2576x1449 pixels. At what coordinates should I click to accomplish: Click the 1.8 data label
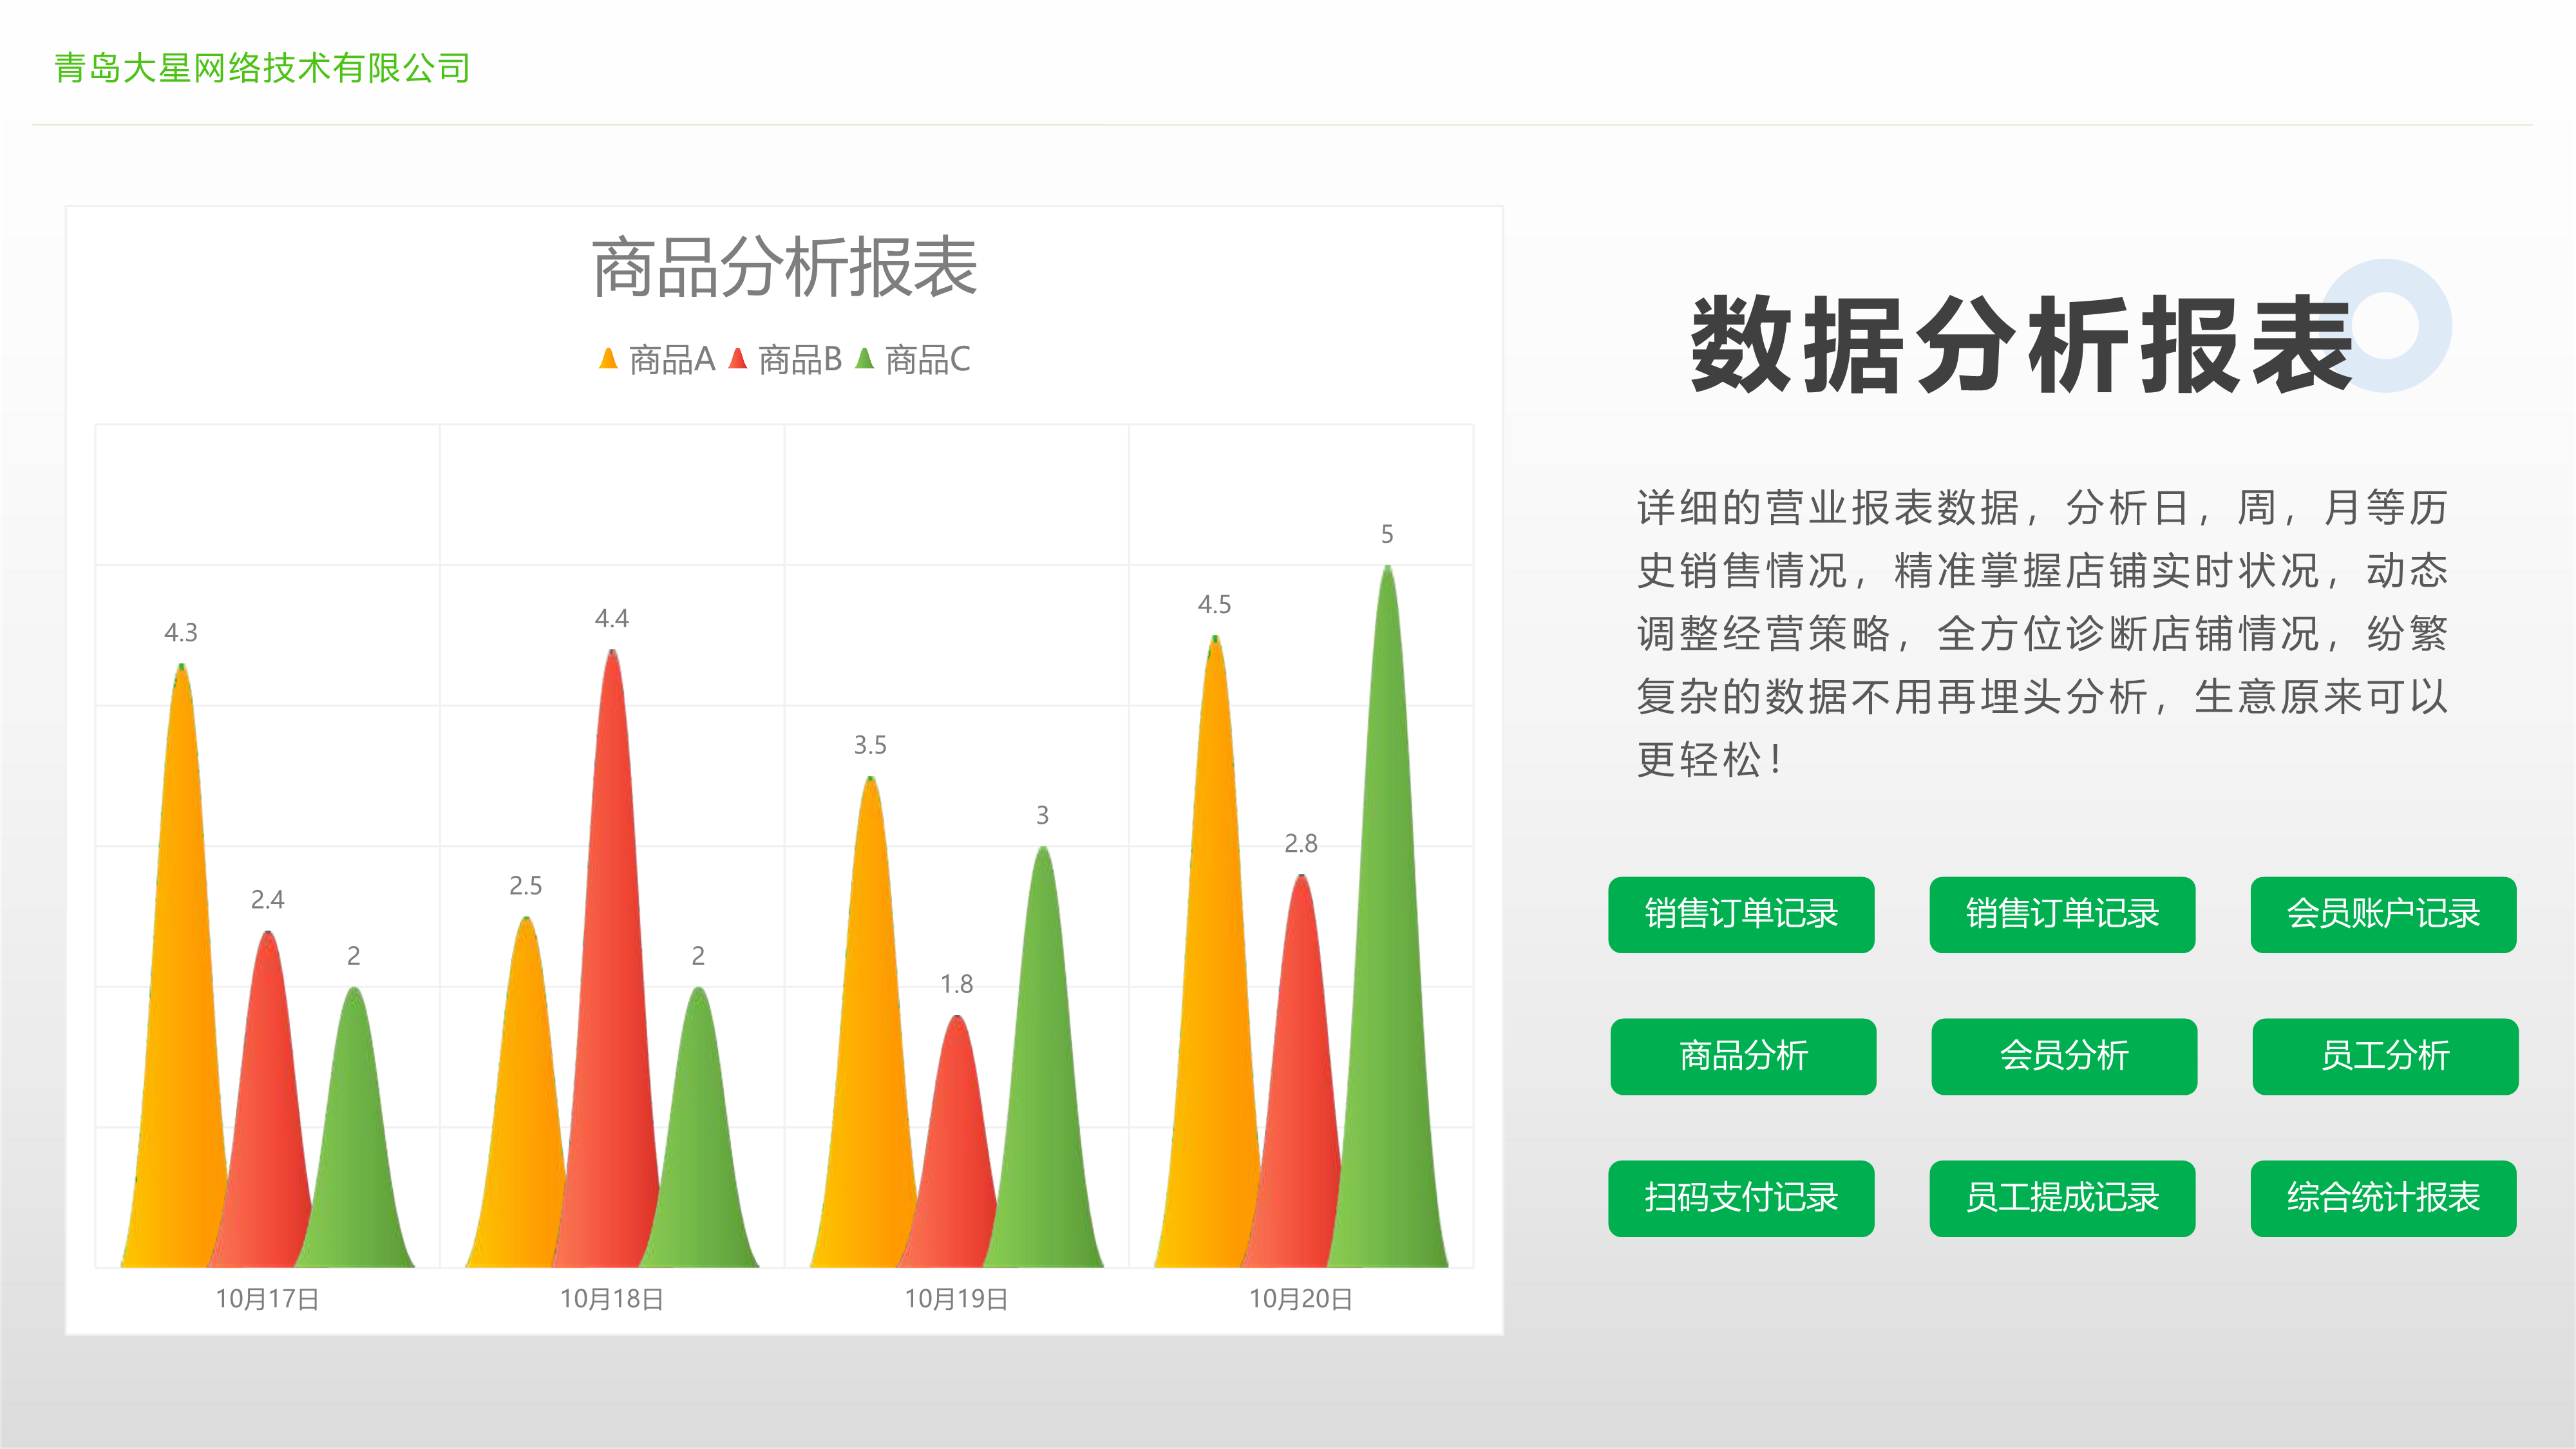(957, 984)
